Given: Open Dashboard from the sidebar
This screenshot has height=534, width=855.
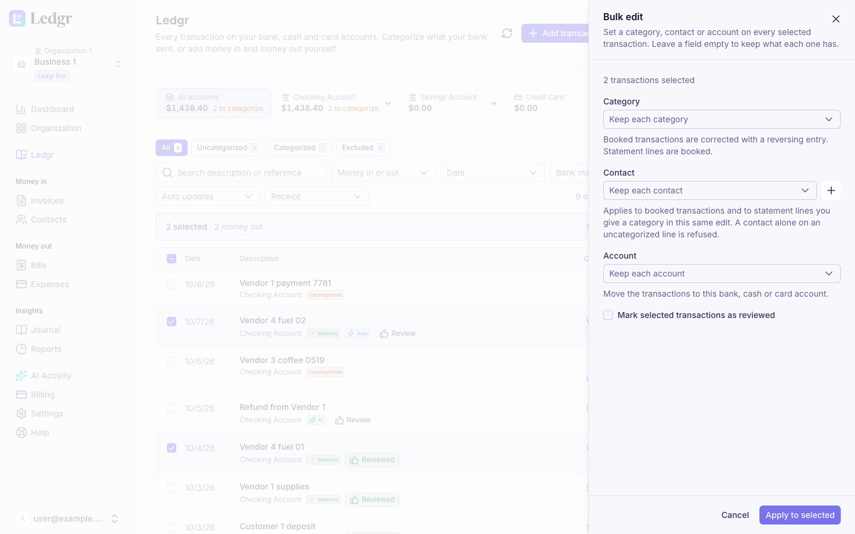Looking at the screenshot, I should [x=68, y=109].
